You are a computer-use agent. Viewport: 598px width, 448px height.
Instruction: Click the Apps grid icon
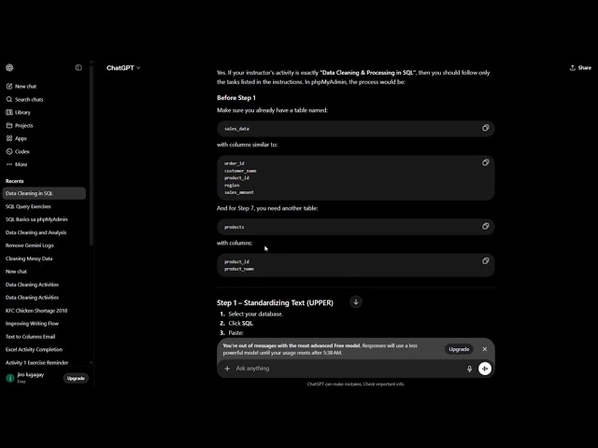tap(9, 138)
